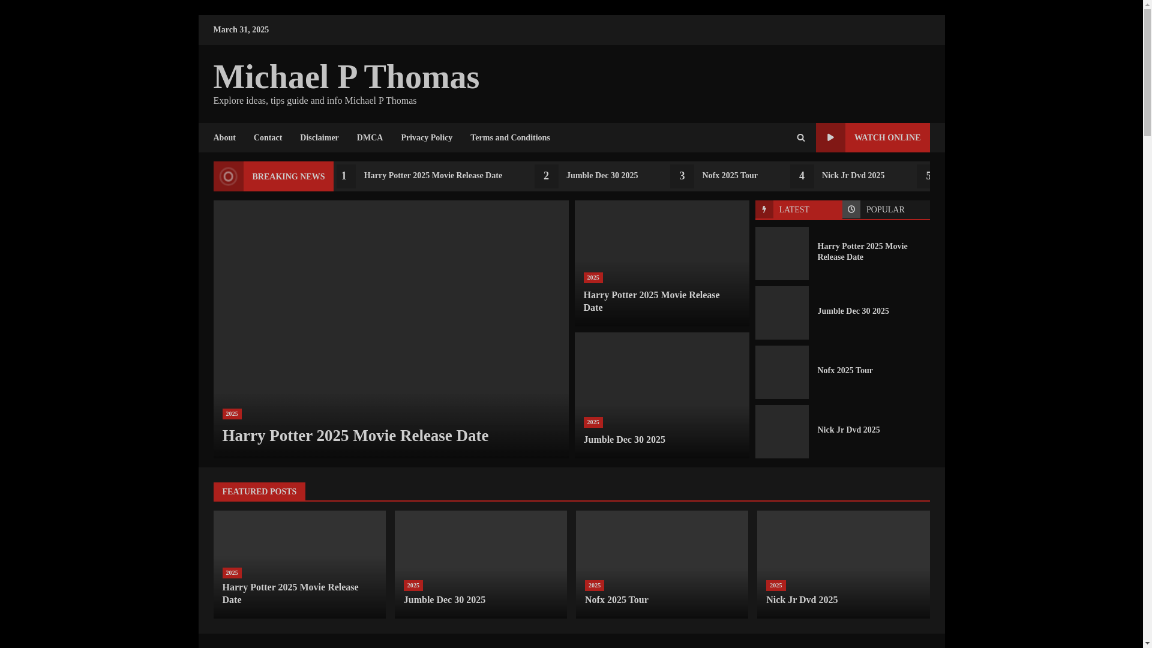Switch to the POPULAR tab
The width and height of the screenshot is (1152, 648).
point(886,209)
